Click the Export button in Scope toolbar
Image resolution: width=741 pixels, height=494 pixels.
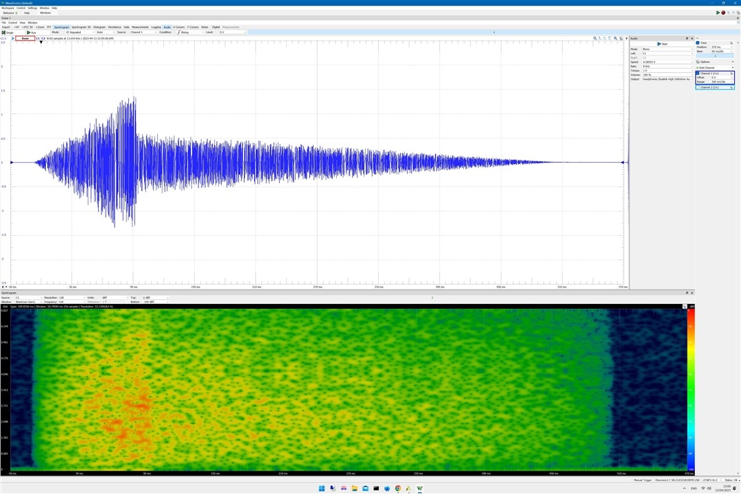click(5, 27)
